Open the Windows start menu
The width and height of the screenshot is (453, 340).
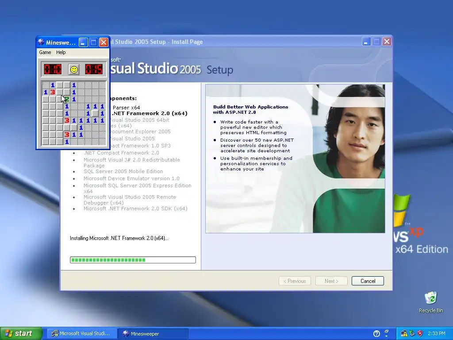point(21,333)
